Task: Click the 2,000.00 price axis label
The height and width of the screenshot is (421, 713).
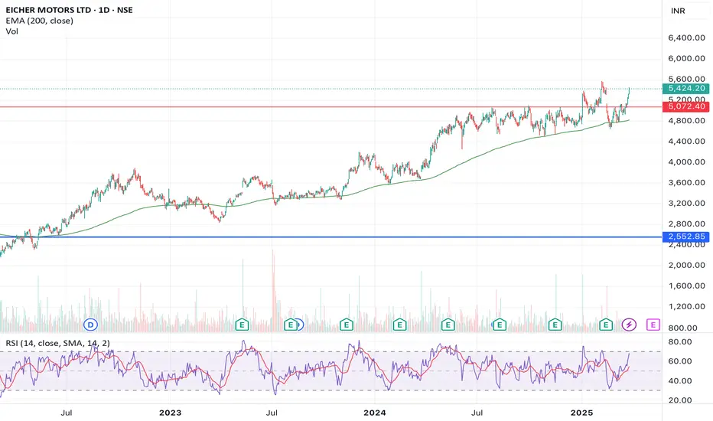Action: pos(687,265)
